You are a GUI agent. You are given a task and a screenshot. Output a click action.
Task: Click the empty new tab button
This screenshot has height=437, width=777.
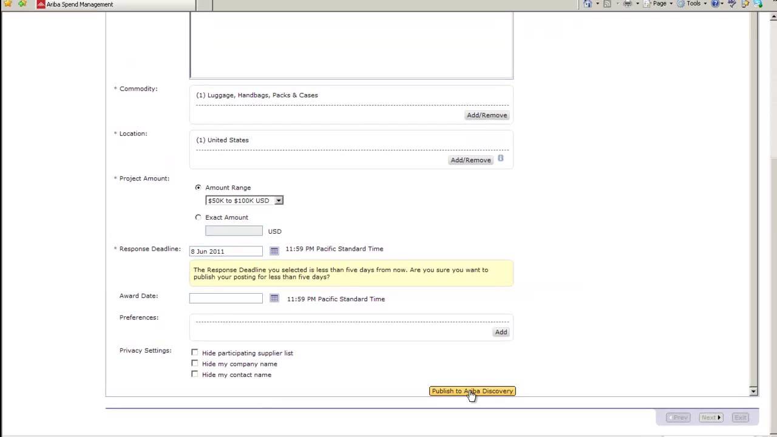(205, 4)
